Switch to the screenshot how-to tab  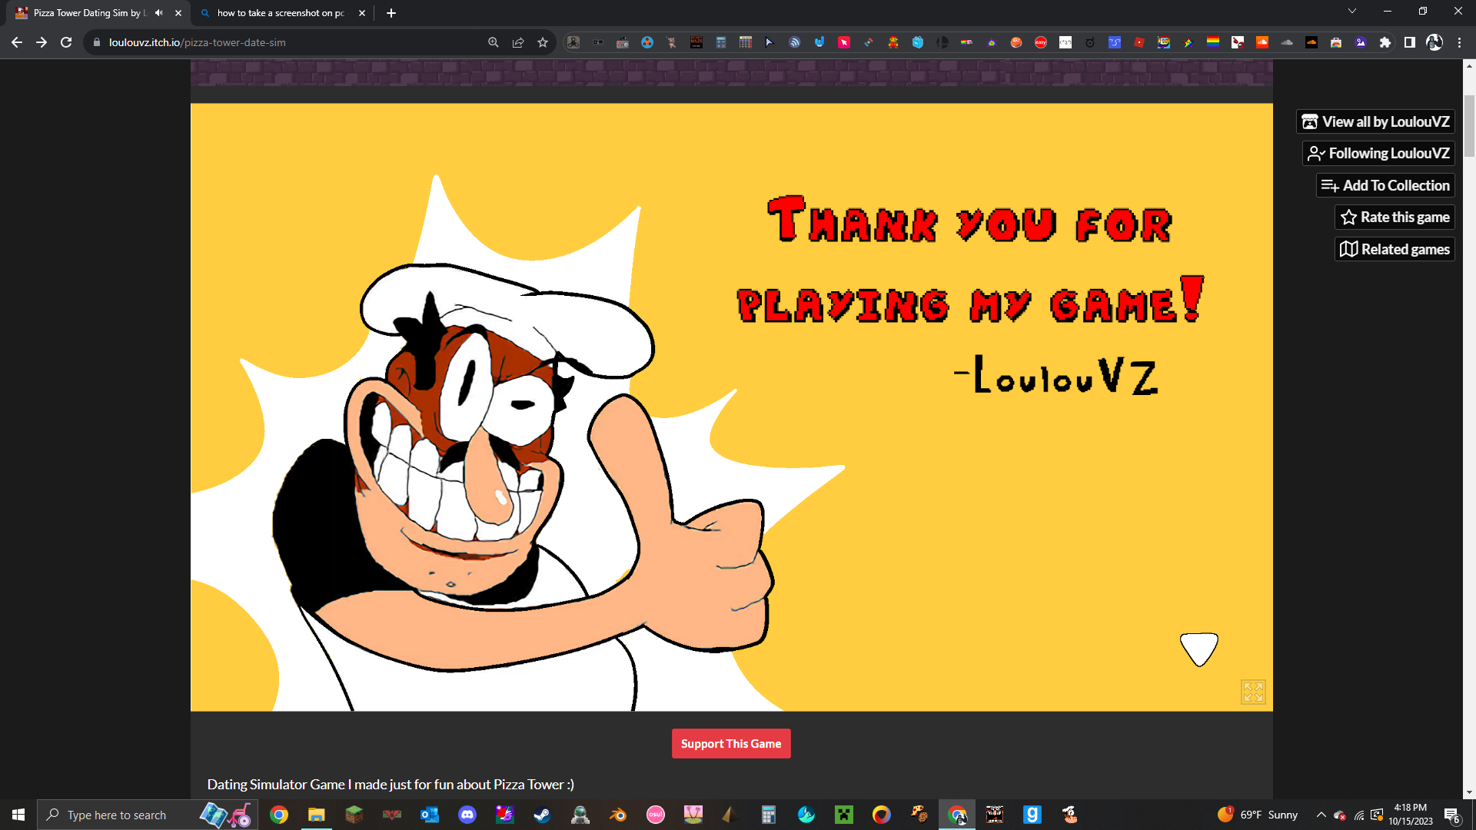click(x=277, y=12)
